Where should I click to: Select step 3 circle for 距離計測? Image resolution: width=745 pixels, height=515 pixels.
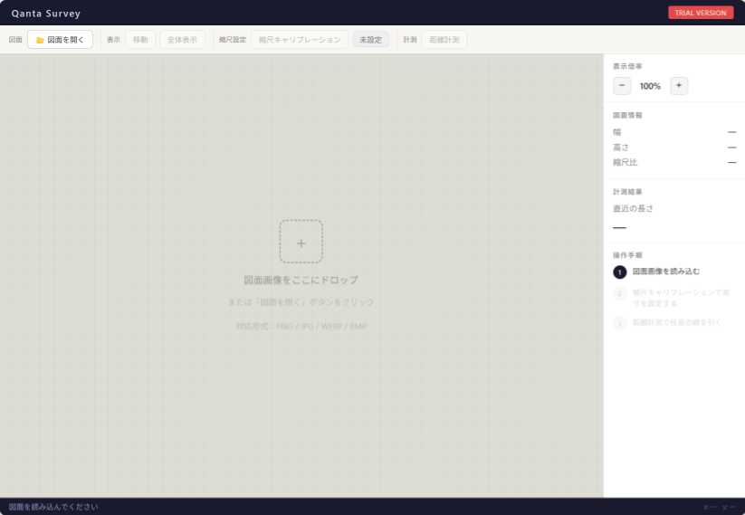point(620,323)
